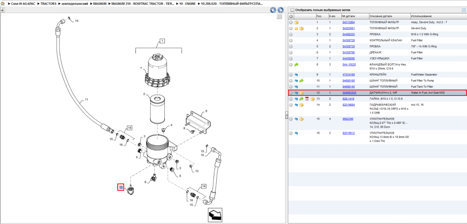Select callout 7 next to filter cap
The width and height of the screenshot is (467, 224).
point(141,68)
